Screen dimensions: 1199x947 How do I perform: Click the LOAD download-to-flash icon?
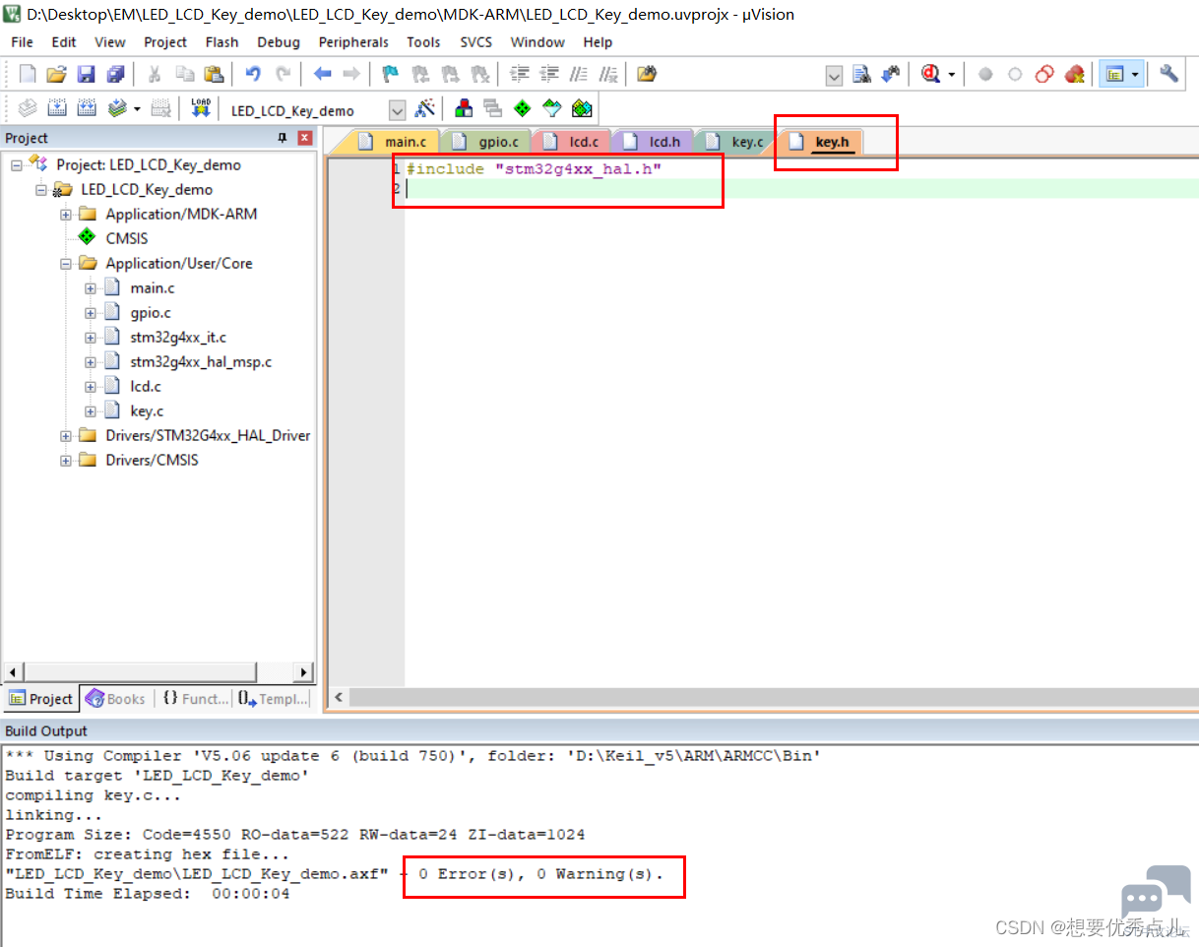coord(201,108)
